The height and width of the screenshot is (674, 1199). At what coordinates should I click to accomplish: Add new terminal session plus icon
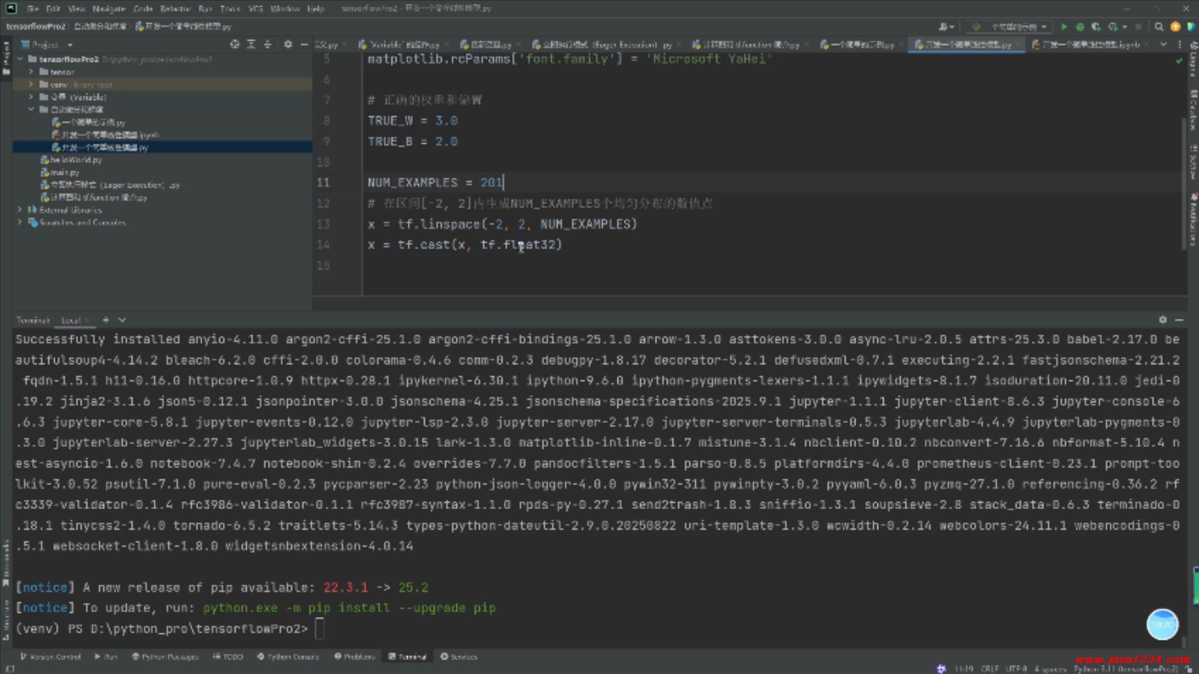click(x=106, y=320)
